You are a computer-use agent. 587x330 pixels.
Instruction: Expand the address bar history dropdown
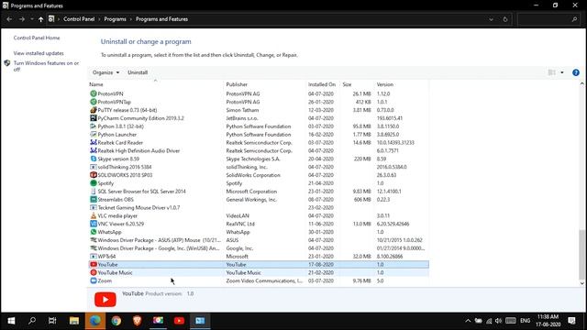click(491, 19)
